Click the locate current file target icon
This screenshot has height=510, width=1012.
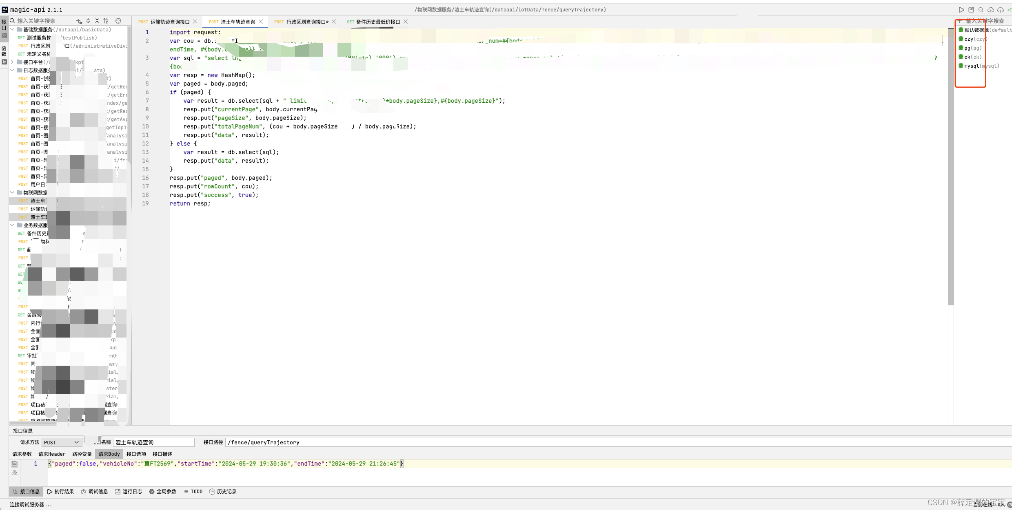pos(118,21)
